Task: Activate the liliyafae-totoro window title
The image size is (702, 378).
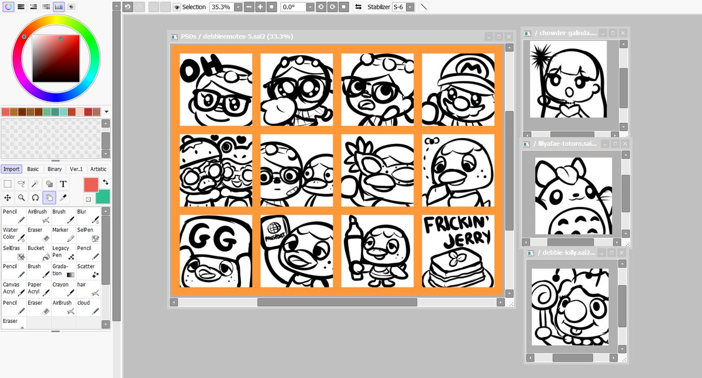Action: [565, 143]
